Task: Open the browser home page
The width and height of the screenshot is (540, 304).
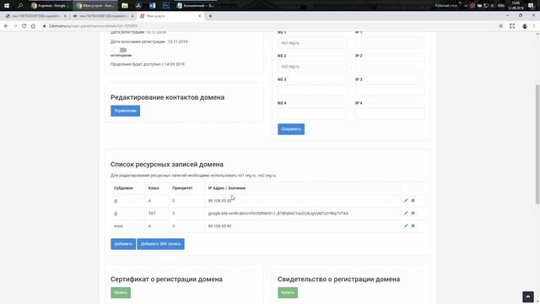Action: tap(33, 26)
